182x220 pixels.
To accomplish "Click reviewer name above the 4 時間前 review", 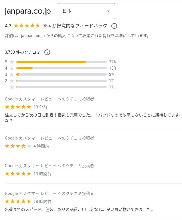I will click(x=50, y=138).
